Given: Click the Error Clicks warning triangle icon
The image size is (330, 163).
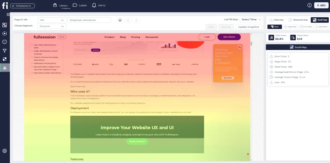Looking at the screenshot, I should [x=271, y=56].
